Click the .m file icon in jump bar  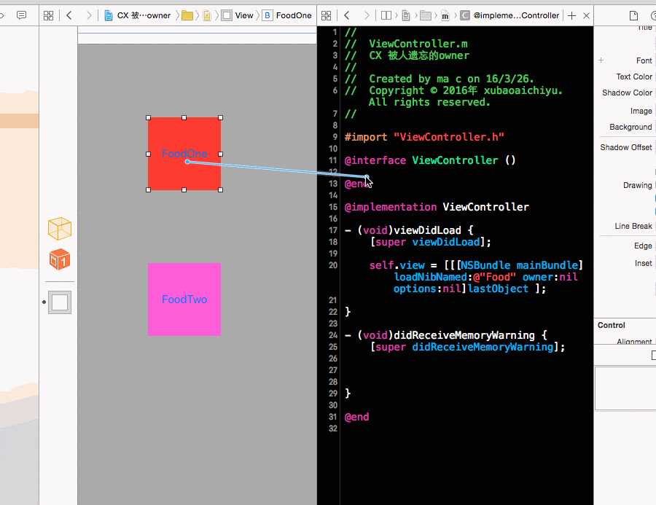pyautogui.click(x=445, y=16)
